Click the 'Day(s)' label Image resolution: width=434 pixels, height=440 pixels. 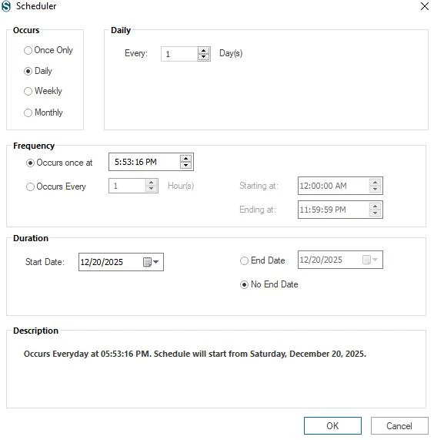(x=231, y=53)
